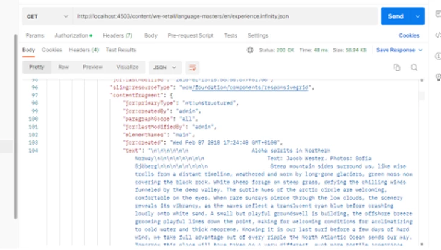
Task: Select the response Body tab
Action: [x=28, y=50]
